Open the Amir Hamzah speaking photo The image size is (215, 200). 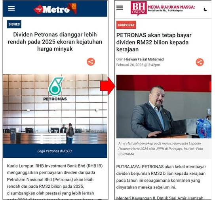pos(164,106)
